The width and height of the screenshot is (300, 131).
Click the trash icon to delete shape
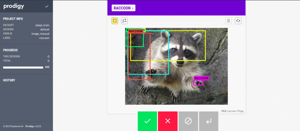[228, 21]
